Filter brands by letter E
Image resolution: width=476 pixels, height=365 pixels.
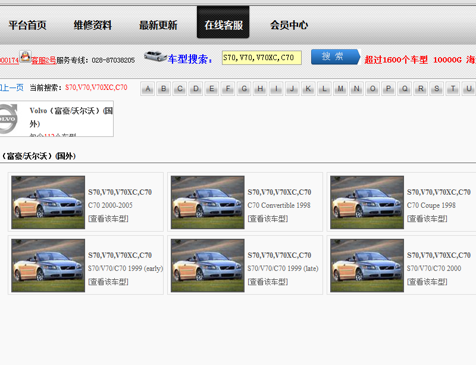coord(212,89)
